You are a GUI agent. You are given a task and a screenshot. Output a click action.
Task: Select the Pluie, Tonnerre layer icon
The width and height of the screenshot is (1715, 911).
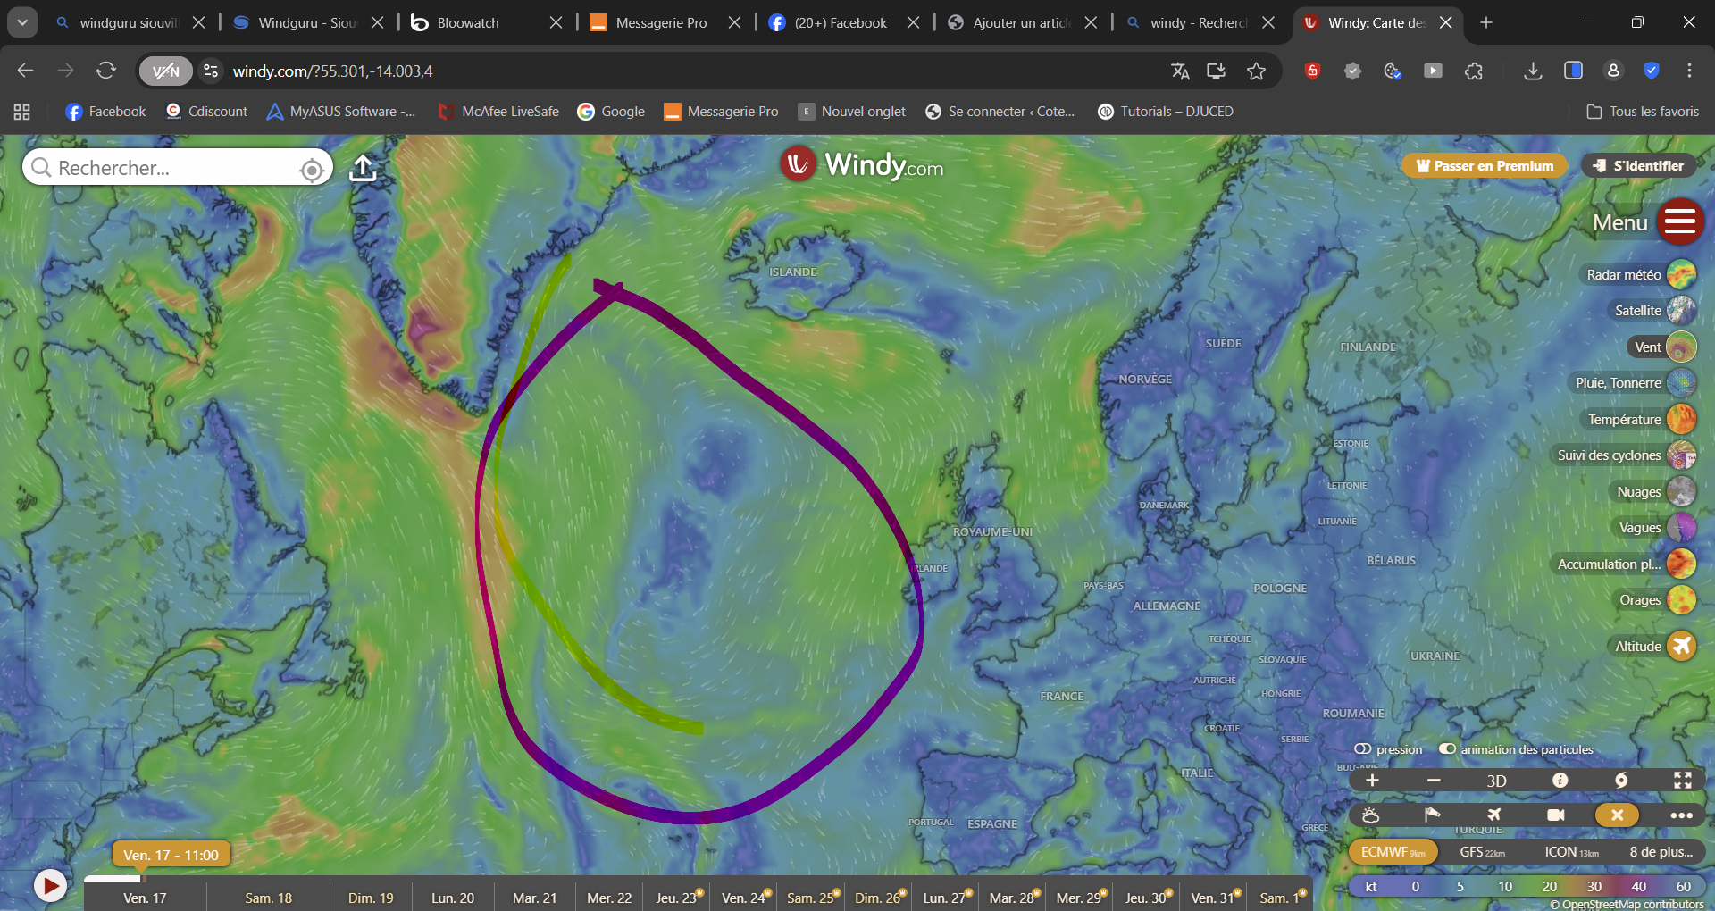pos(1681,383)
